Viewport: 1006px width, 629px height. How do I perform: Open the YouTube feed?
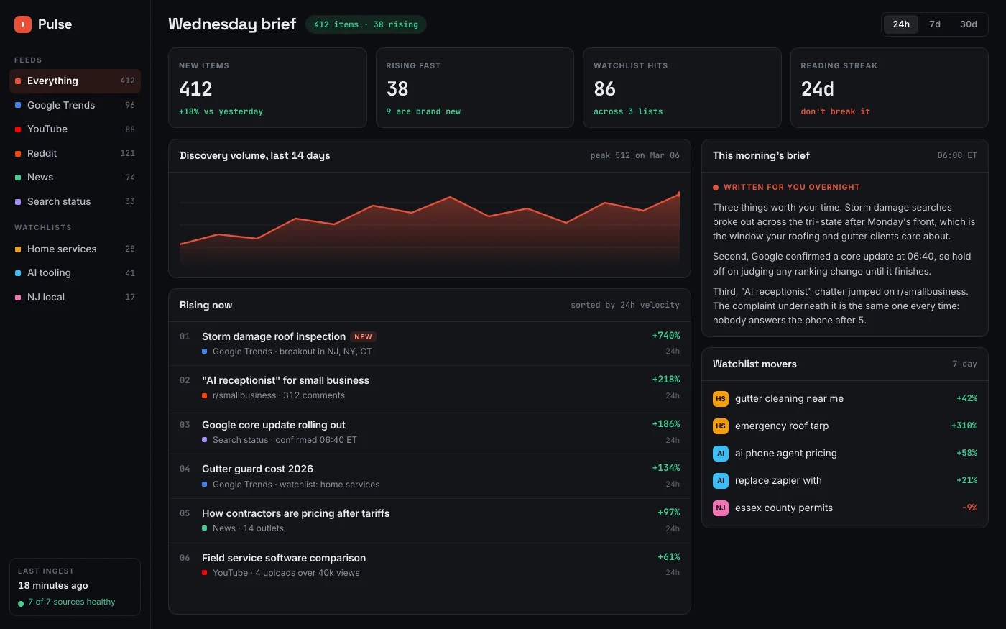point(75,129)
